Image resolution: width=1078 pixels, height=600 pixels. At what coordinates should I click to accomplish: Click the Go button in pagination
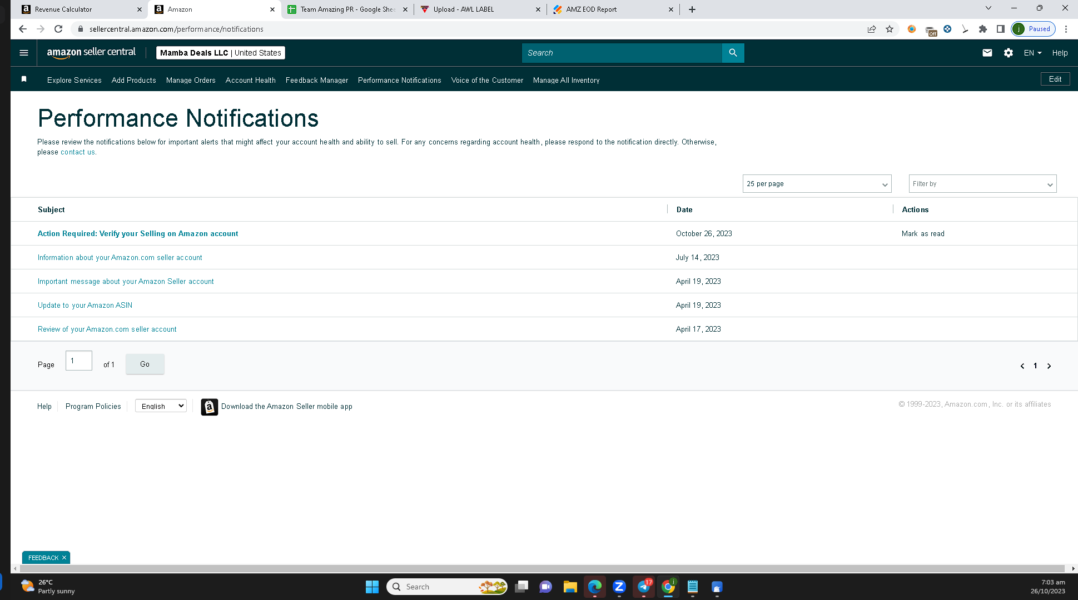tap(145, 364)
